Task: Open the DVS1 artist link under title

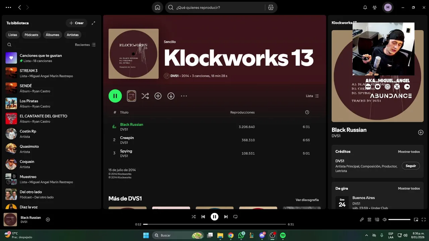Action: (x=174, y=76)
